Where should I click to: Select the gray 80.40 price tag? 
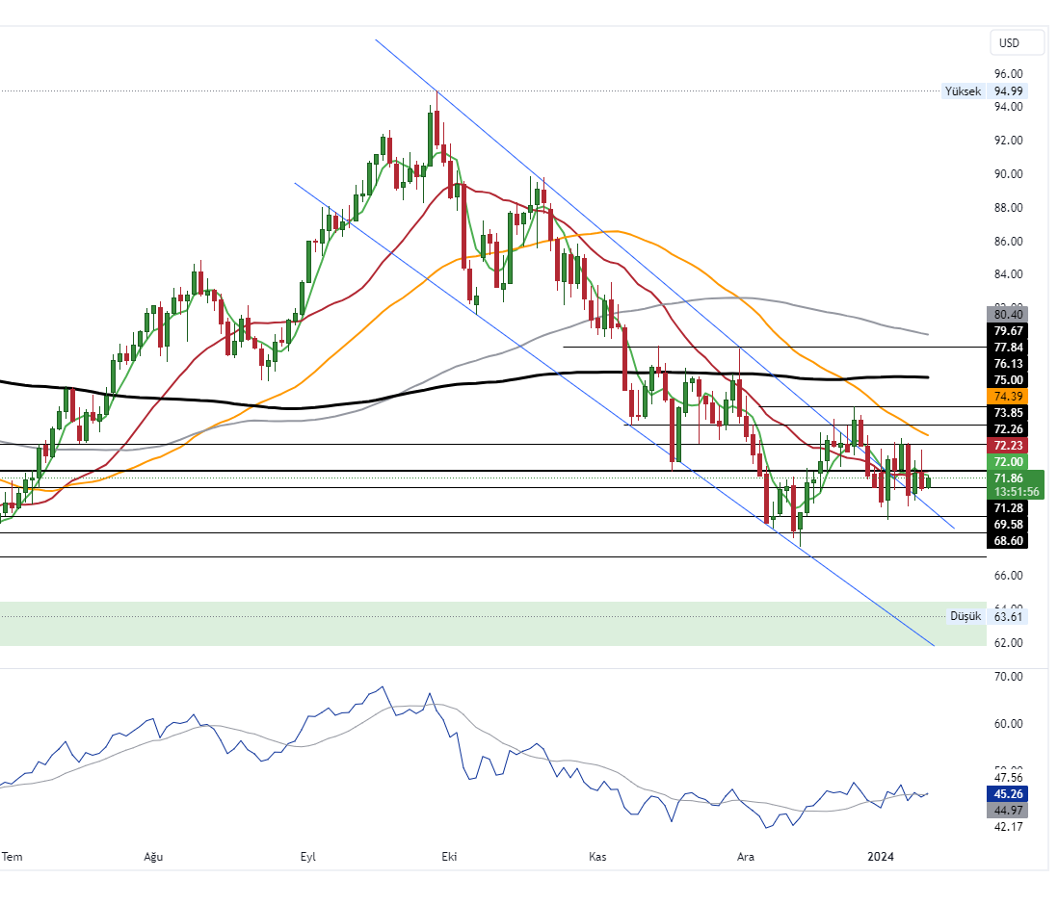click(x=1008, y=314)
